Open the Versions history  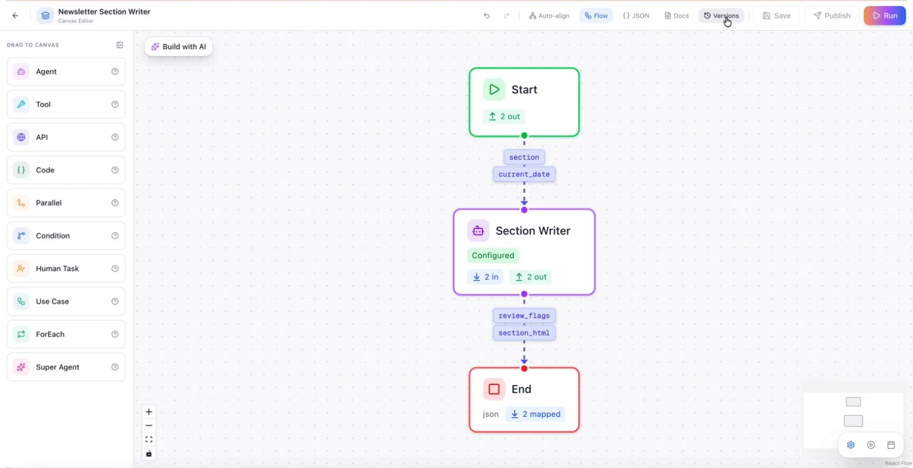[x=721, y=16]
